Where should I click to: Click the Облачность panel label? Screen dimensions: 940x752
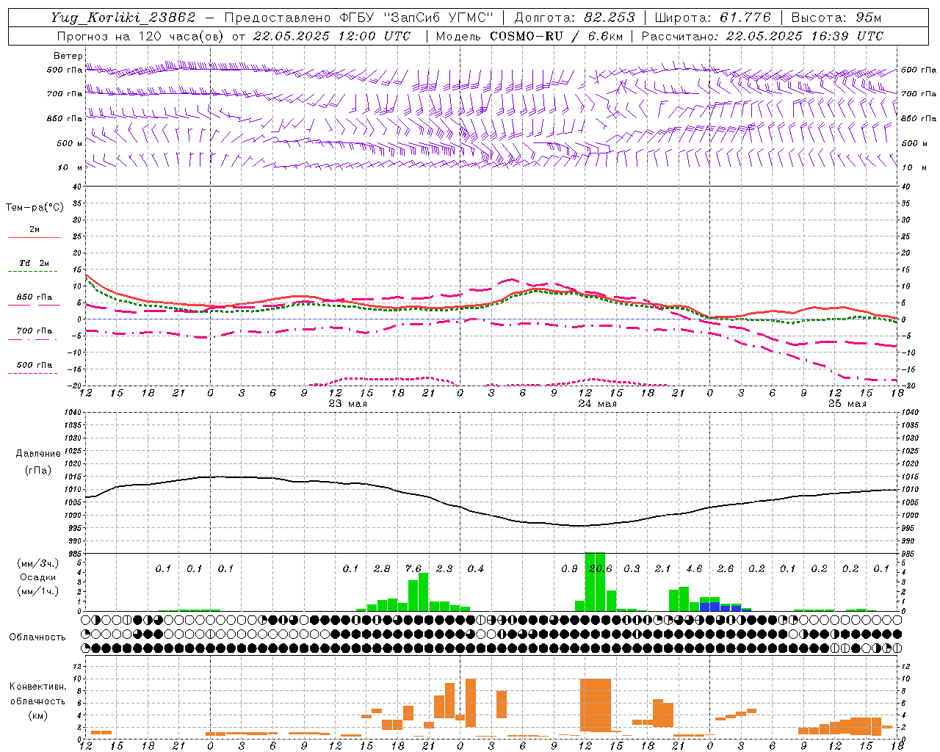37,637
